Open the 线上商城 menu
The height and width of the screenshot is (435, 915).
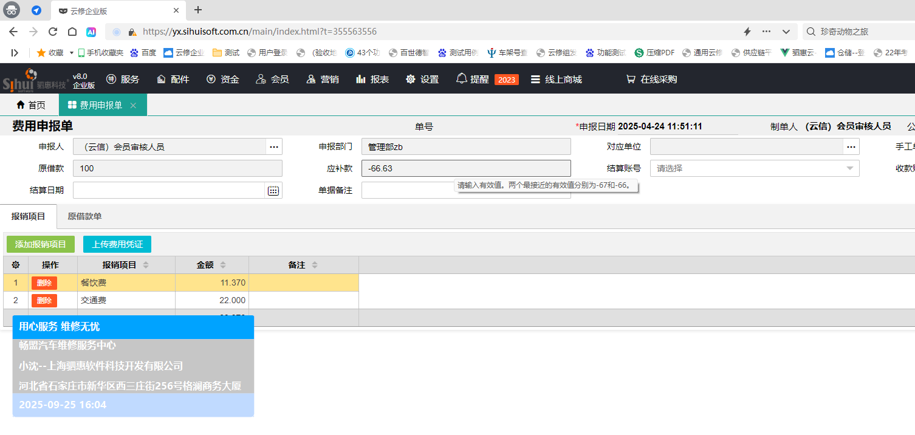coord(556,79)
